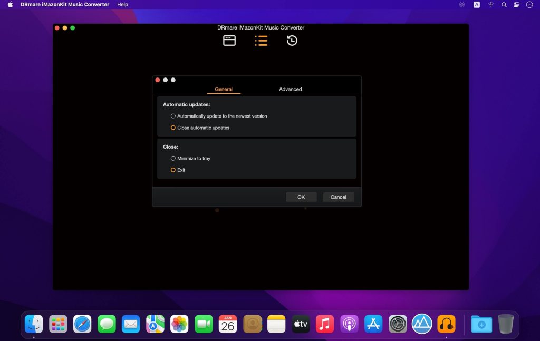Open Podcasts from the Dock
Viewport: 540px width, 341px height.
click(x=349, y=324)
